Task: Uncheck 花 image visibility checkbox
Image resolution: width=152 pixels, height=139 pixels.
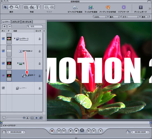Action: click(3, 63)
